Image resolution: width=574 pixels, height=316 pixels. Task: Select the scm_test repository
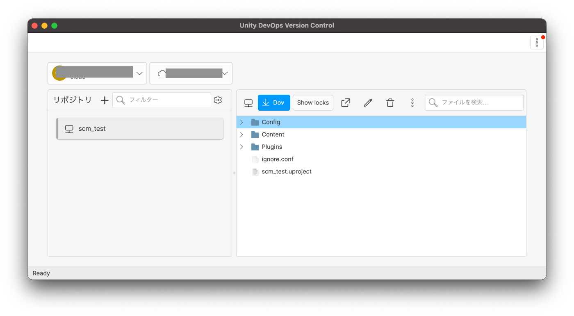(x=140, y=129)
